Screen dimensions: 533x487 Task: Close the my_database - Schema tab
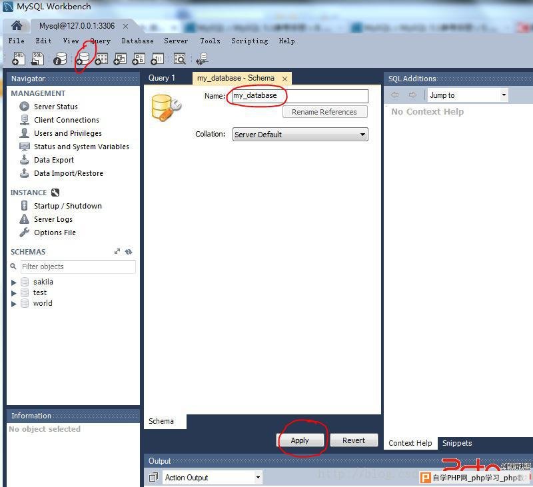[285, 79]
